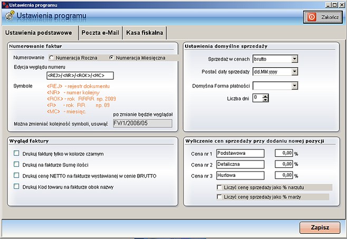Screen dimensions: 347x239
Task: Click the Cena nr 3 name field Hurtowa
Action: click(240, 175)
